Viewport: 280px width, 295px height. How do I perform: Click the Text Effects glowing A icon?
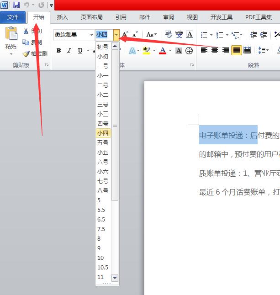[132, 51]
